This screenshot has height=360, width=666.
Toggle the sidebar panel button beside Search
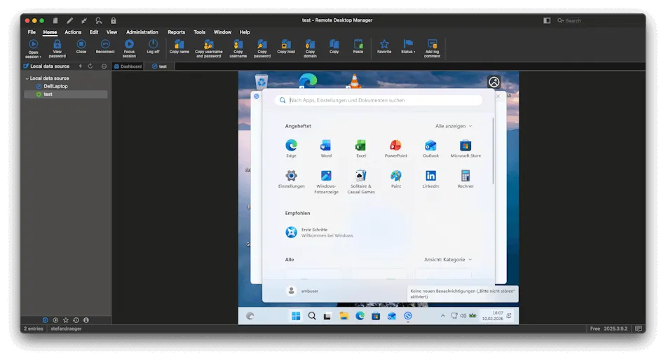547,20
